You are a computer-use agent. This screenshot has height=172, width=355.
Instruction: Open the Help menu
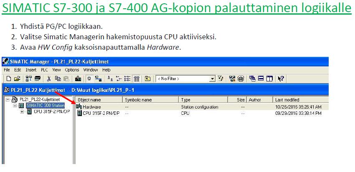pyautogui.click(x=106, y=70)
